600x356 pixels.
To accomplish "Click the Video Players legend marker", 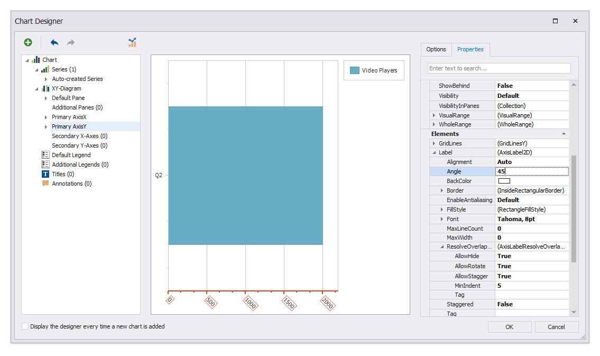I will click(354, 70).
